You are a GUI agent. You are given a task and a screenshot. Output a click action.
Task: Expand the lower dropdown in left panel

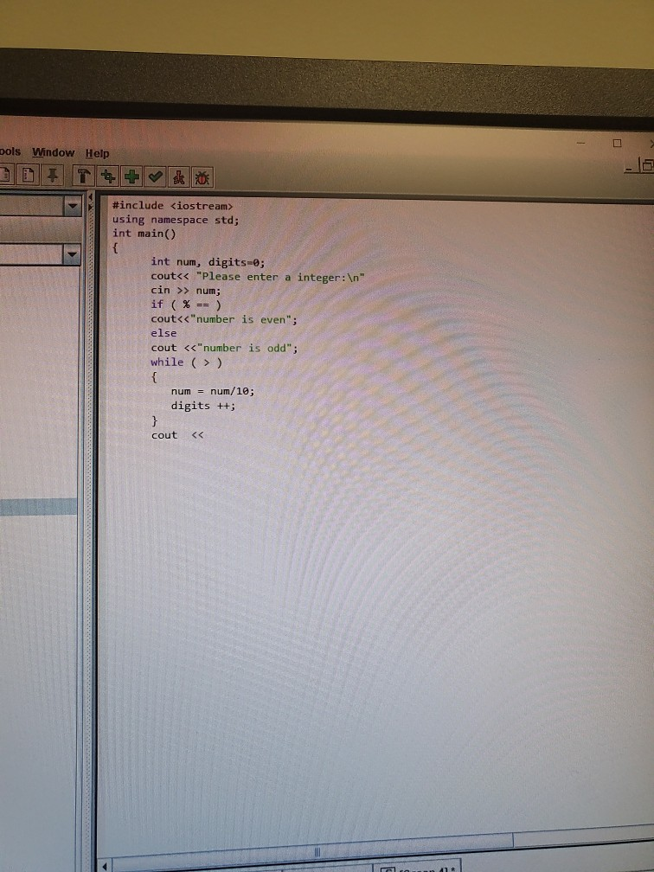pos(72,254)
